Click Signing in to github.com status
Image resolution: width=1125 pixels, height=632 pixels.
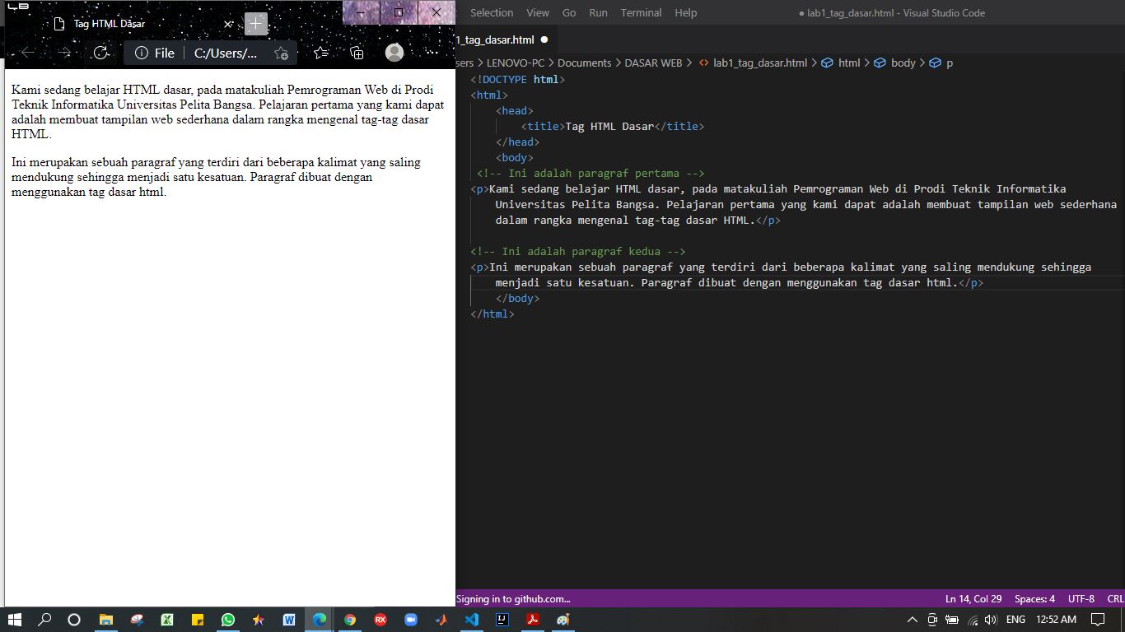(x=513, y=598)
